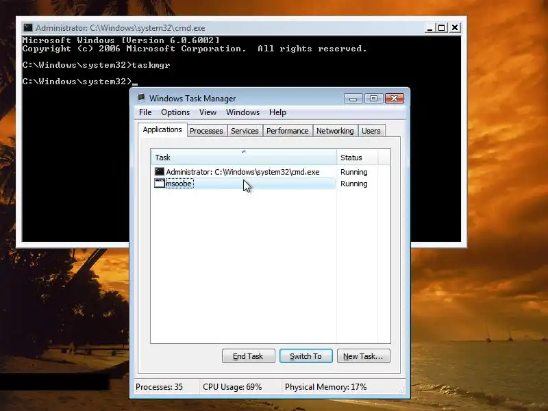Sort by the Status column header
The height and width of the screenshot is (411, 548).
(x=357, y=158)
